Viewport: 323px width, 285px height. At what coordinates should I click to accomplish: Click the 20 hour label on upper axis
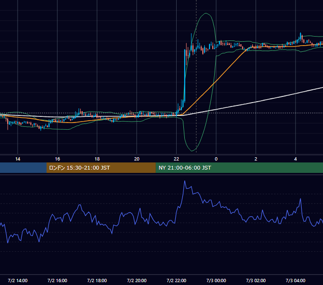tap(137, 159)
